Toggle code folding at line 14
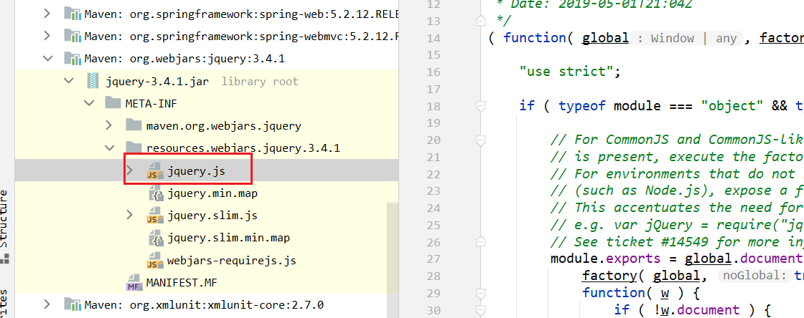 coord(480,39)
